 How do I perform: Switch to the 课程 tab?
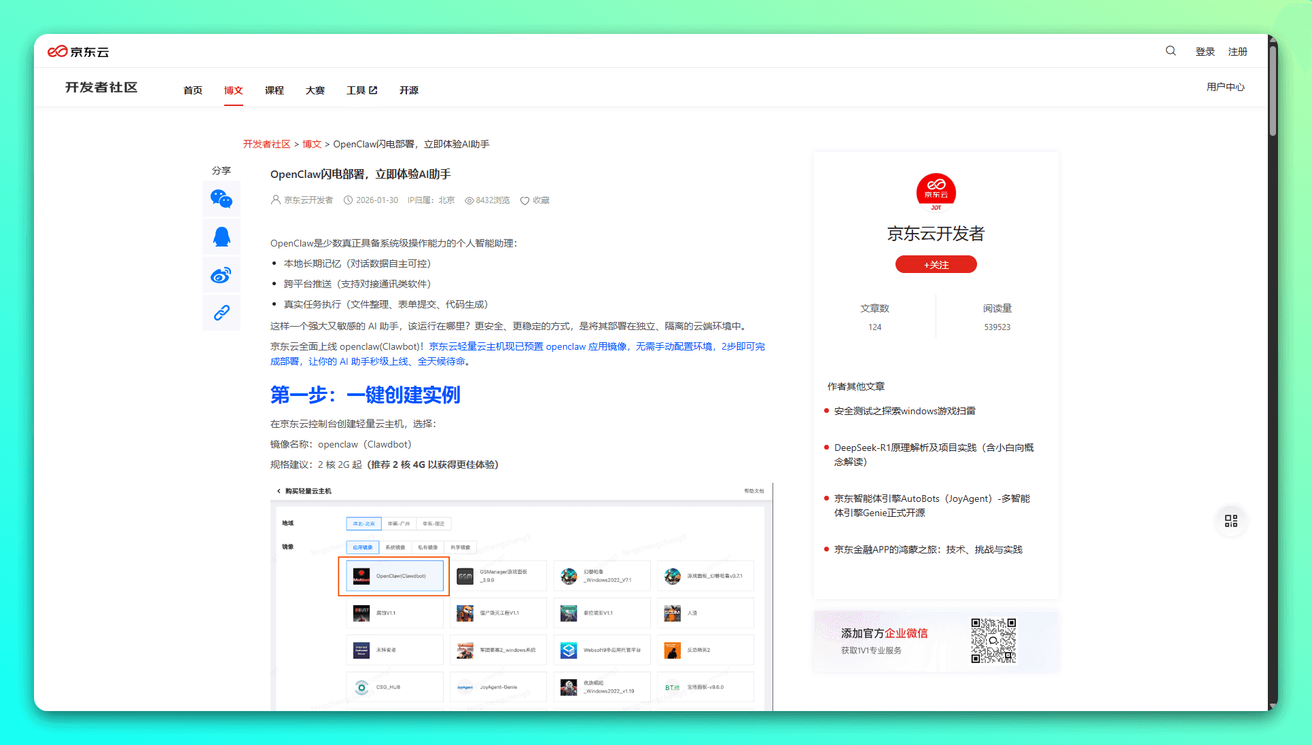click(274, 90)
